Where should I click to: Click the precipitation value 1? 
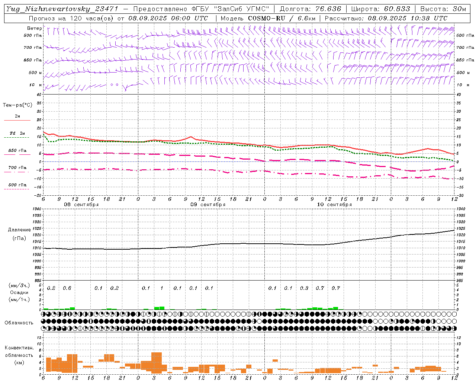pos(161,288)
